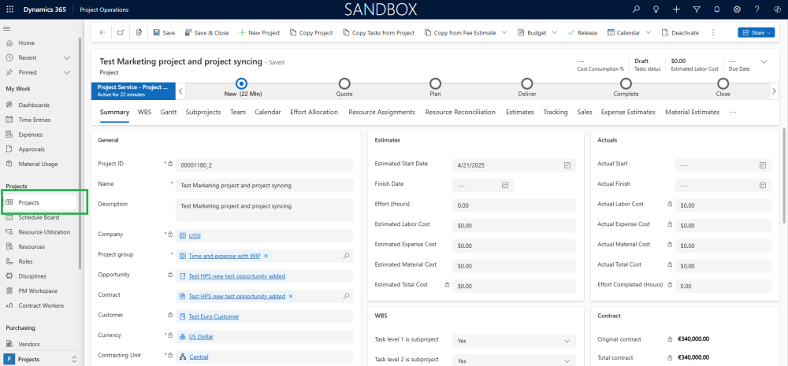Select the Plan stage circle
The height and width of the screenshot is (366, 788).
[x=435, y=83]
